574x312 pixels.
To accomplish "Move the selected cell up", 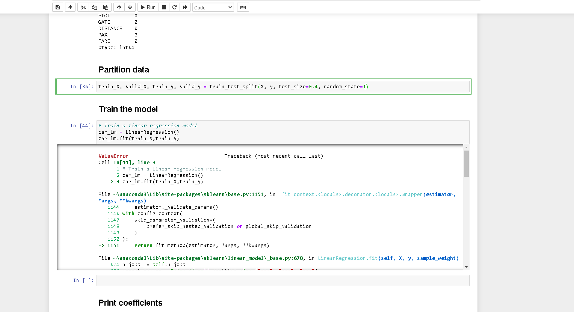I will 119,7.
